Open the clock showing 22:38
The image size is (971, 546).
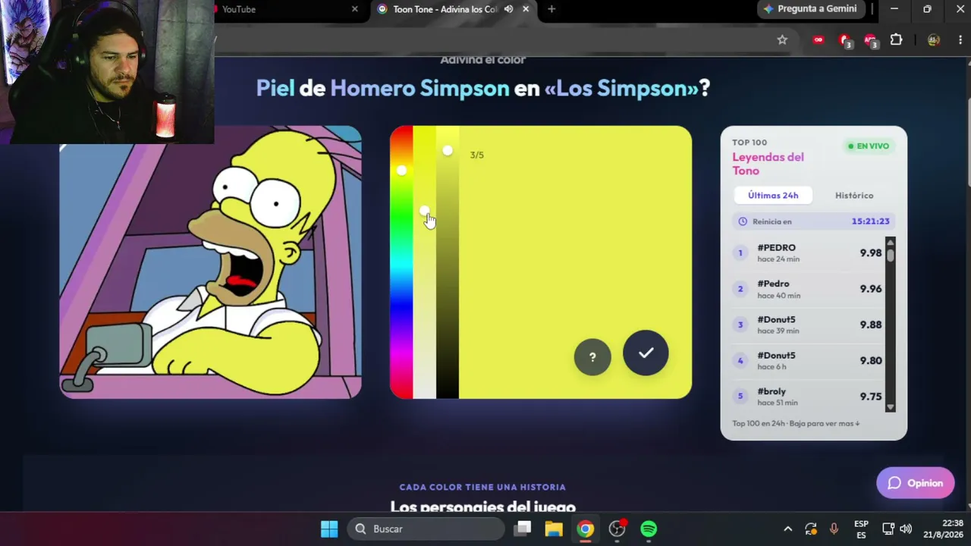pyautogui.click(x=943, y=529)
